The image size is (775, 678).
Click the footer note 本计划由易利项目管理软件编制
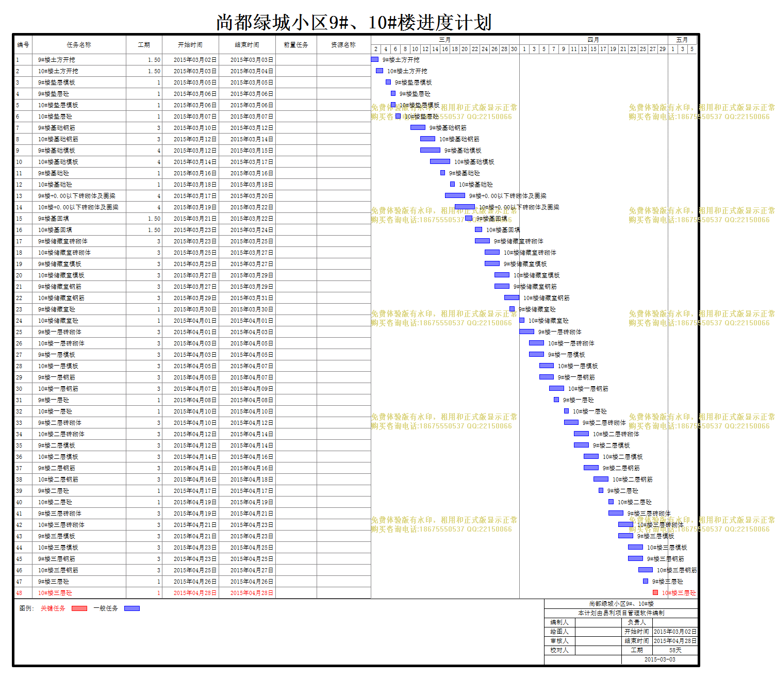click(x=621, y=613)
